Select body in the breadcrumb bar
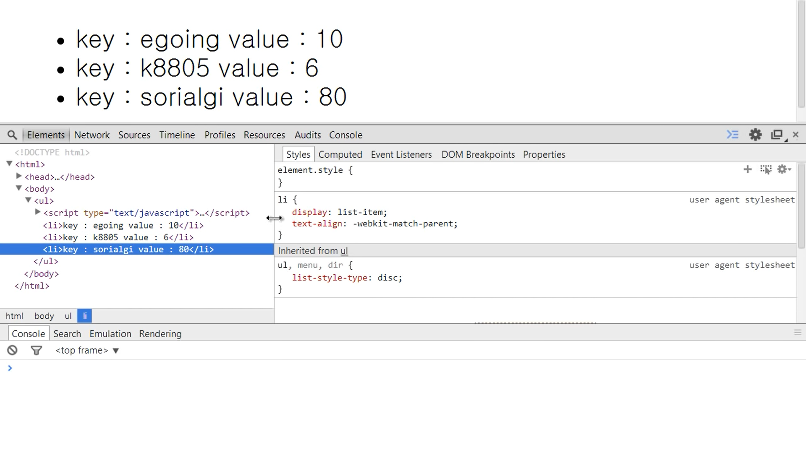This screenshot has height=453, width=806. point(44,316)
